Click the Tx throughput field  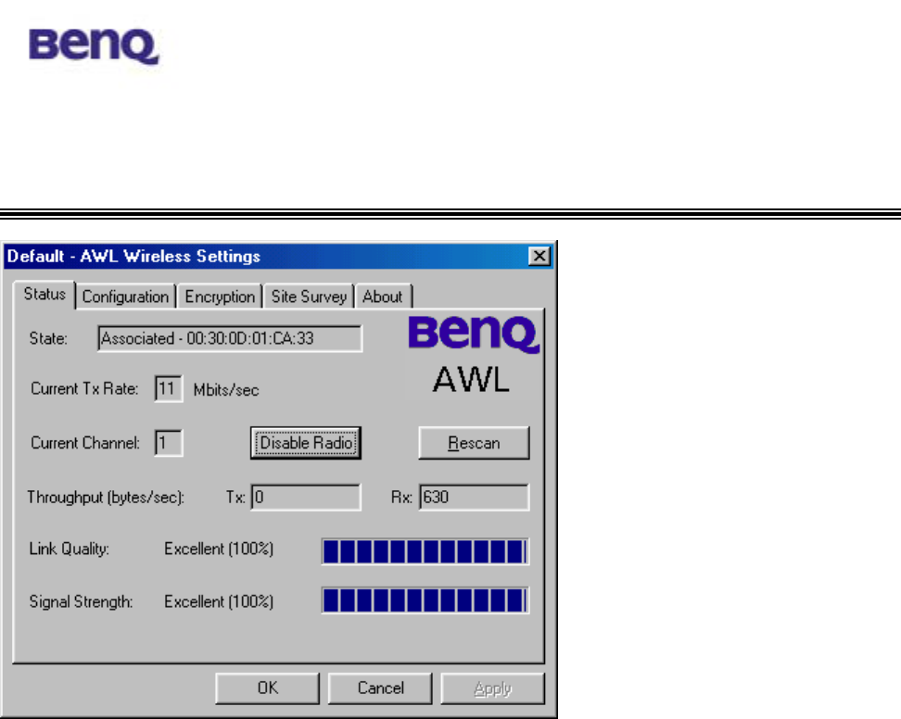click(306, 497)
